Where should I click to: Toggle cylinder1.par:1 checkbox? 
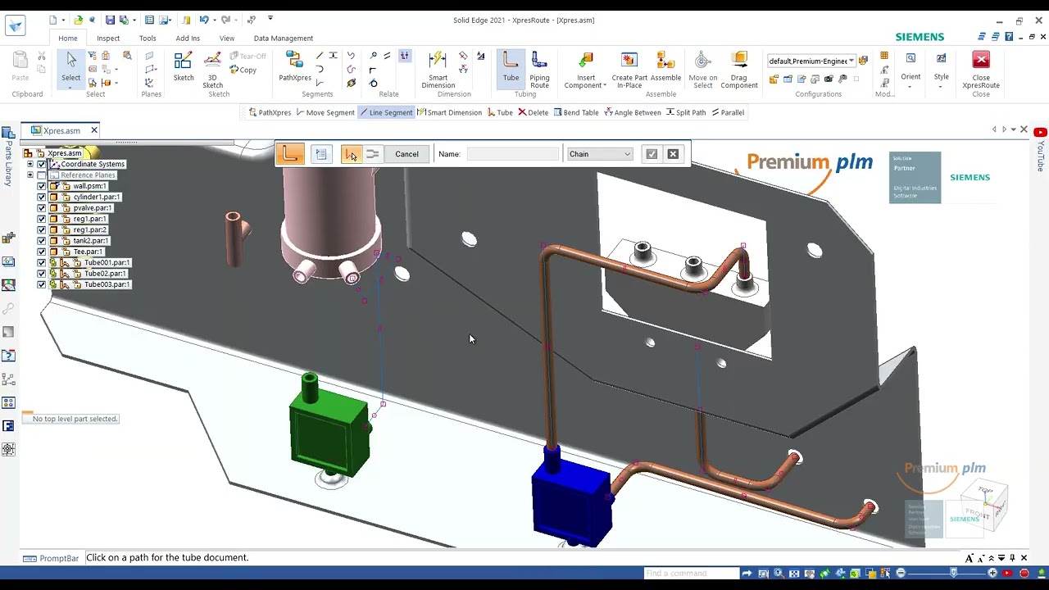pyautogui.click(x=42, y=197)
